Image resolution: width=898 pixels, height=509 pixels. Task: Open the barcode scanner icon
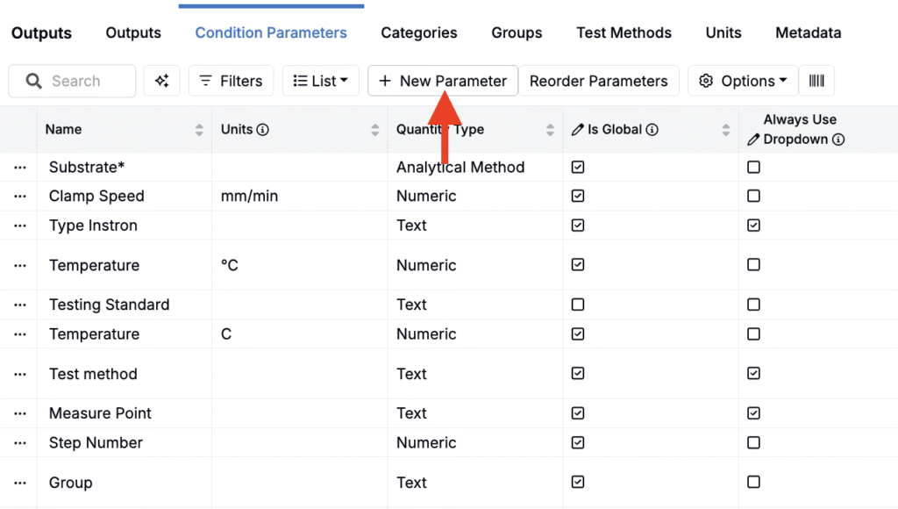click(816, 81)
